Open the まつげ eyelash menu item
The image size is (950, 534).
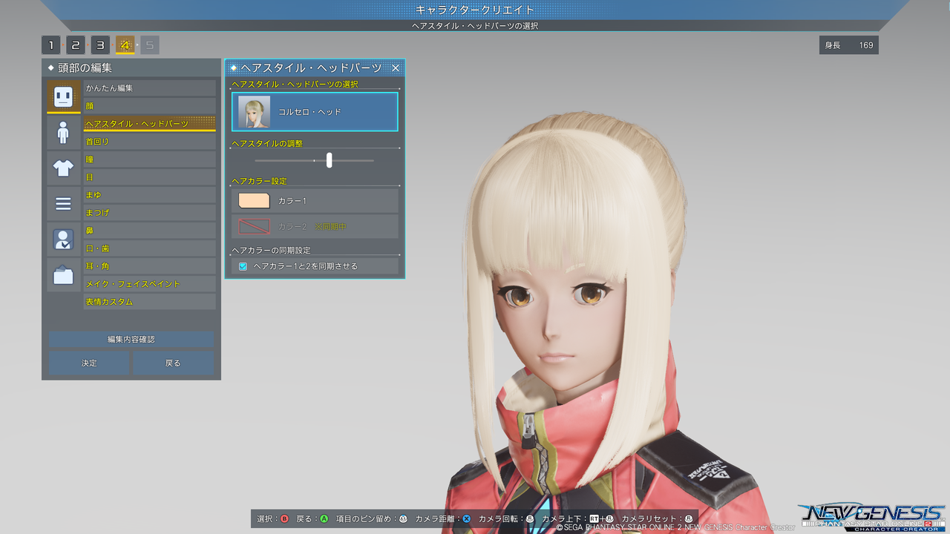pyautogui.click(x=149, y=213)
